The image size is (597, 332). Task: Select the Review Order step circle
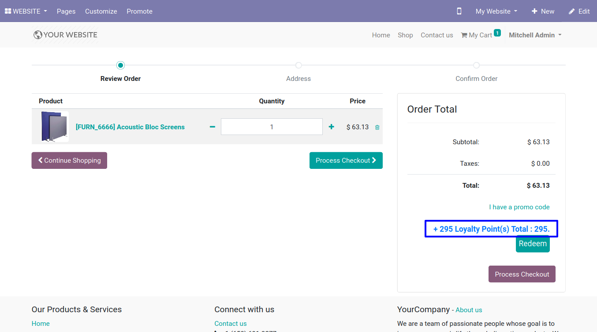(120, 66)
